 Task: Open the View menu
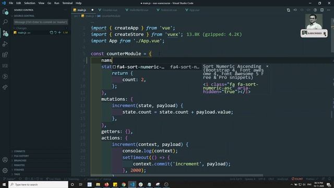[x=41, y=3]
